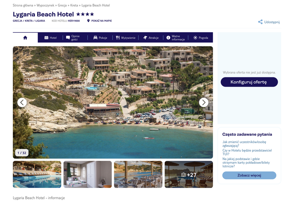Viewport: 294px width, 203px height.
Task: Click the Zobacz więcej button
Action: 249,175
